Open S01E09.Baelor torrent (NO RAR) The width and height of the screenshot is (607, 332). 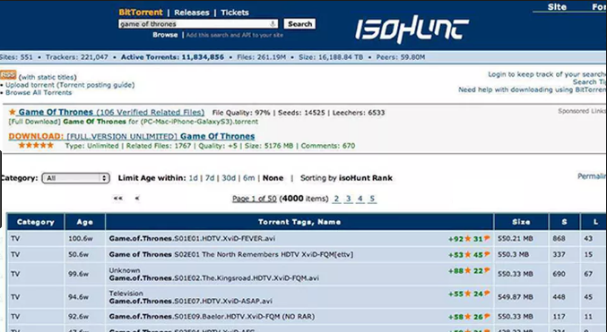pos(212,317)
